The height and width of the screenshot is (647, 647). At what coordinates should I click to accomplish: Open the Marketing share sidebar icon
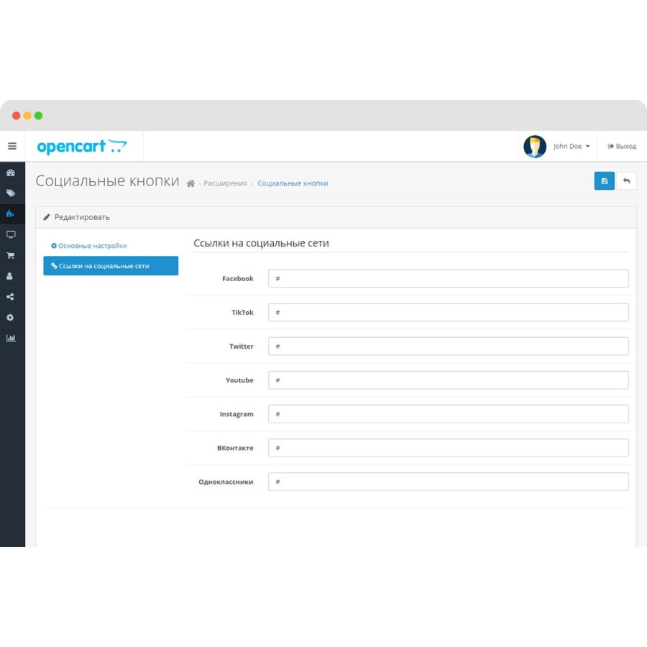point(10,297)
